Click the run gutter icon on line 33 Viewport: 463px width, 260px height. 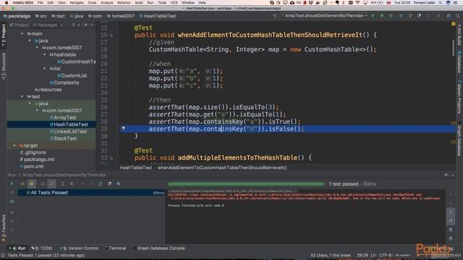pos(111,158)
